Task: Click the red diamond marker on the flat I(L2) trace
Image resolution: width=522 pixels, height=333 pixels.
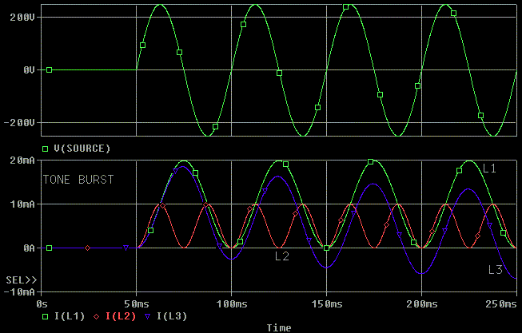Action: tap(88, 248)
